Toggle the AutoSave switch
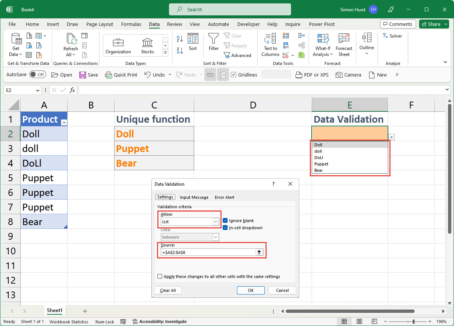The width and height of the screenshot is (454, 326). tap(38, 75)
